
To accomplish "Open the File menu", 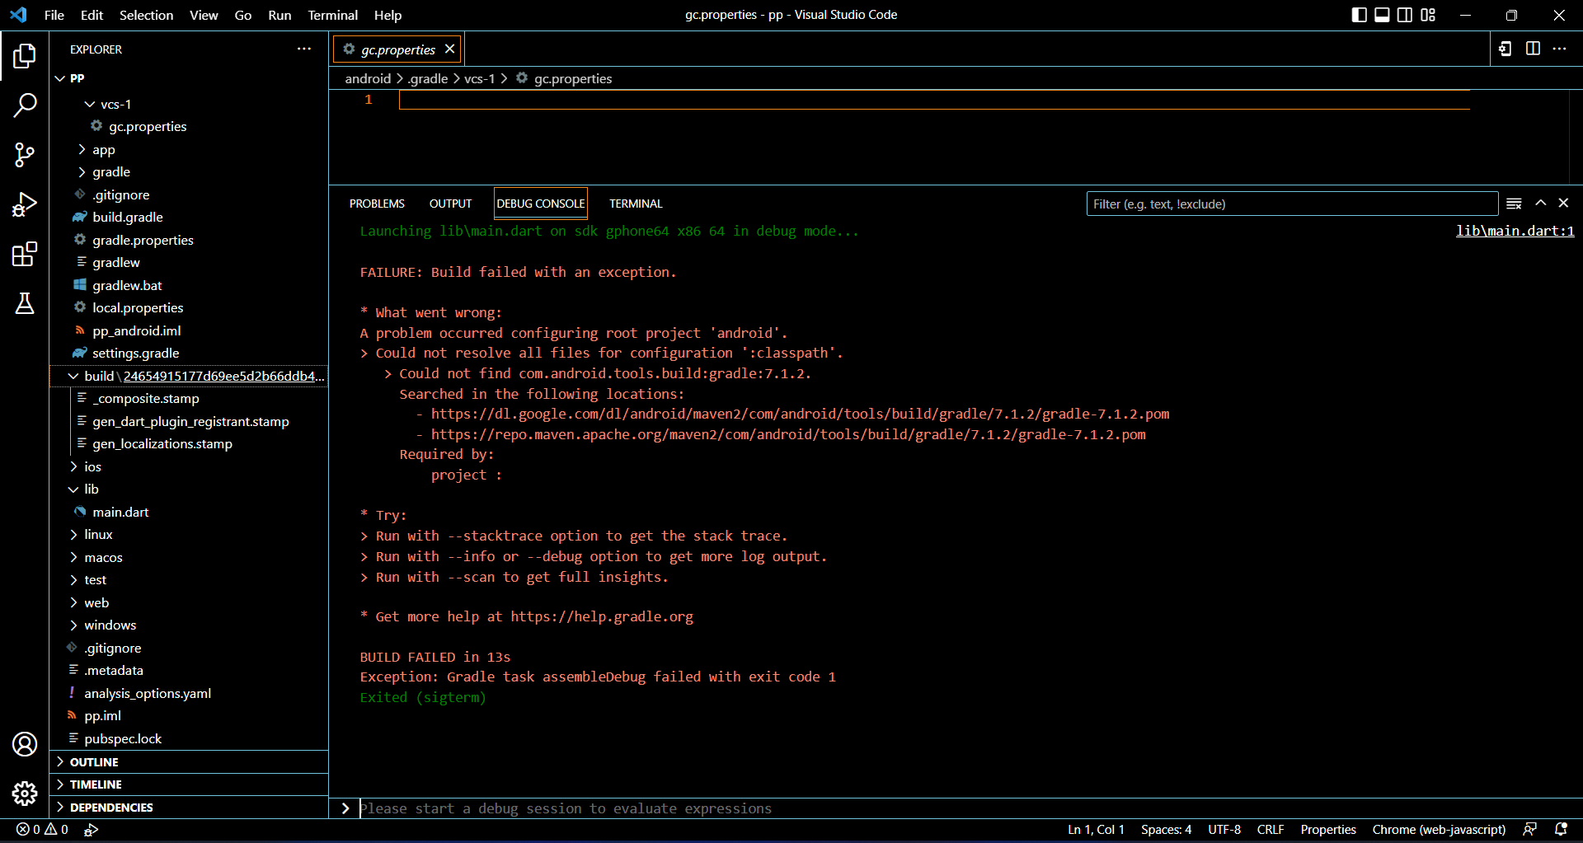I will click(x=54, y=15).
